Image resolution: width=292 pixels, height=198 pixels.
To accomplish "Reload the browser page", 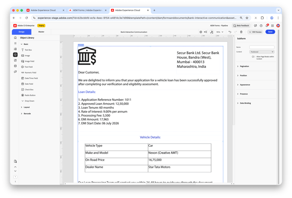I will (x=26, y=18).
